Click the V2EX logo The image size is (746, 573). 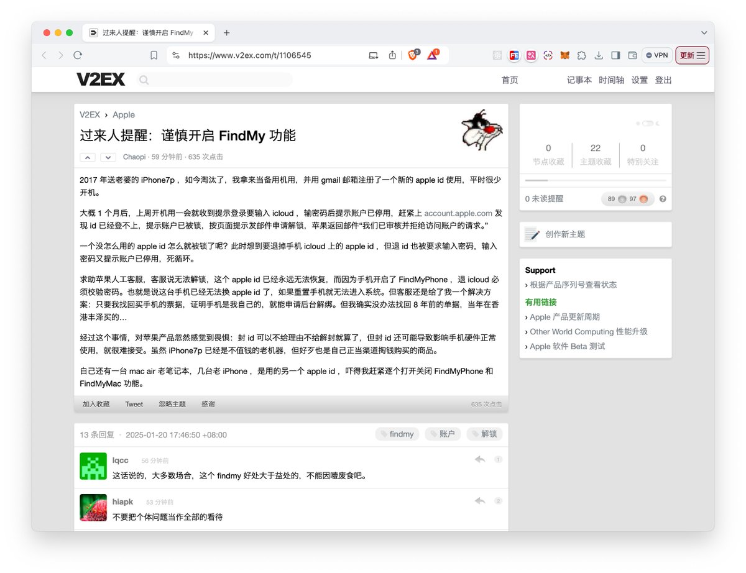click(101, 80)
